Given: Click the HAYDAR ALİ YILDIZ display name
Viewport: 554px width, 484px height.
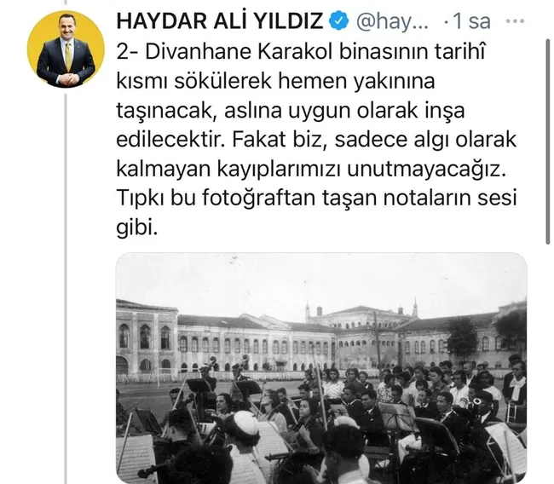Looking at the screenshot, I should (x=220, y=20).
